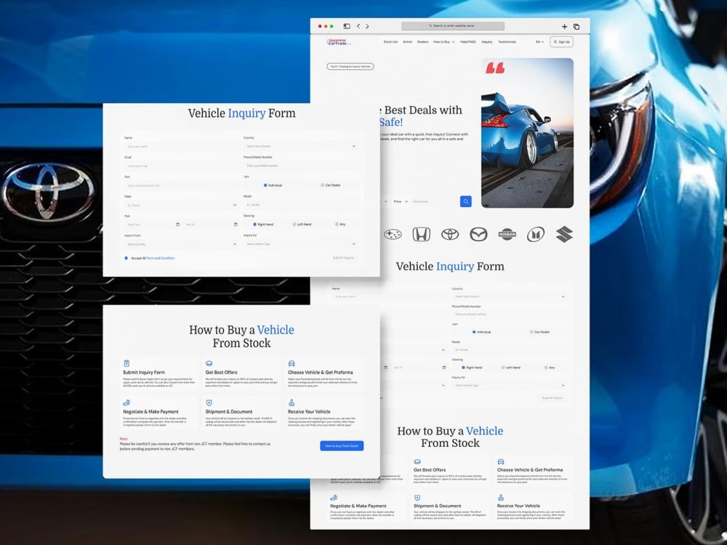This screenshot has width=727, height=545.
Task: Go to the Stock List nav item
Action: click(x=390, y=41)
